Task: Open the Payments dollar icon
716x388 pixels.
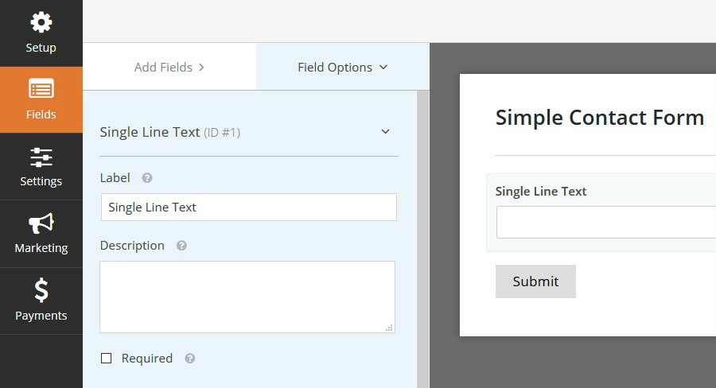Action: pos(41,290)
